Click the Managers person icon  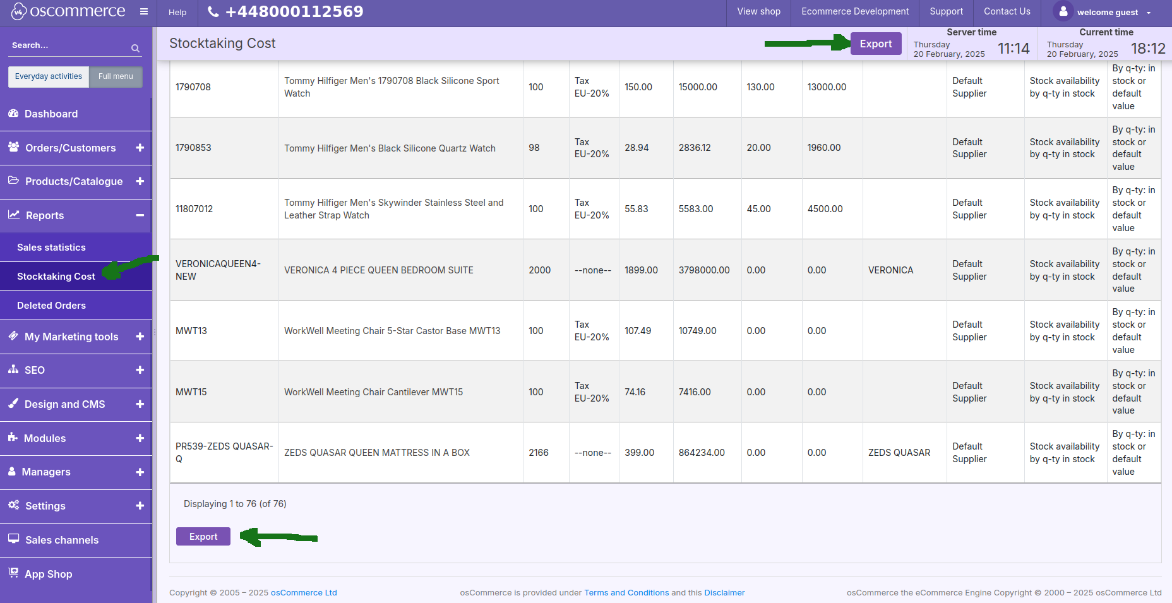tap(12, 471)
